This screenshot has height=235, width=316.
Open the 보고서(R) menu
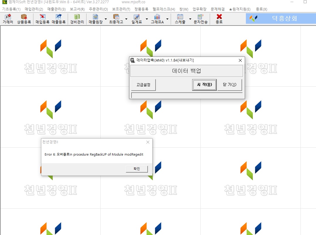click(77, 9)
